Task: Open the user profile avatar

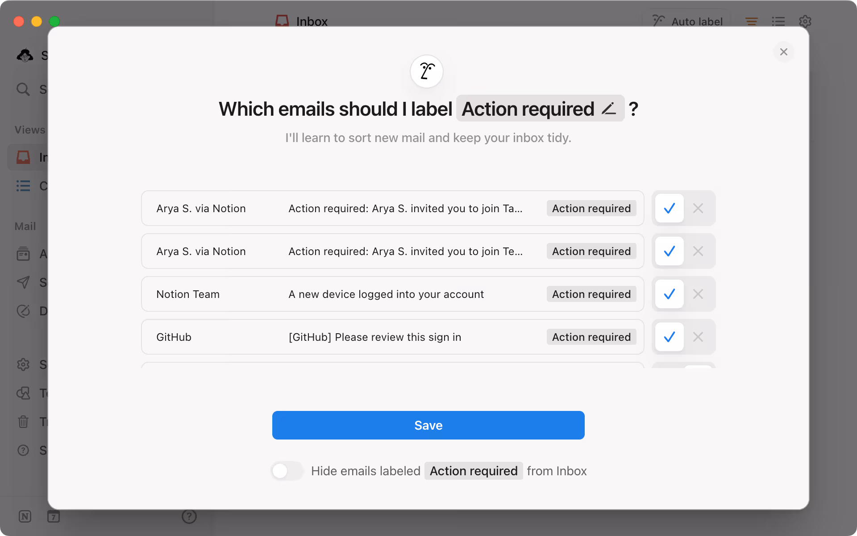Action: 25,55
